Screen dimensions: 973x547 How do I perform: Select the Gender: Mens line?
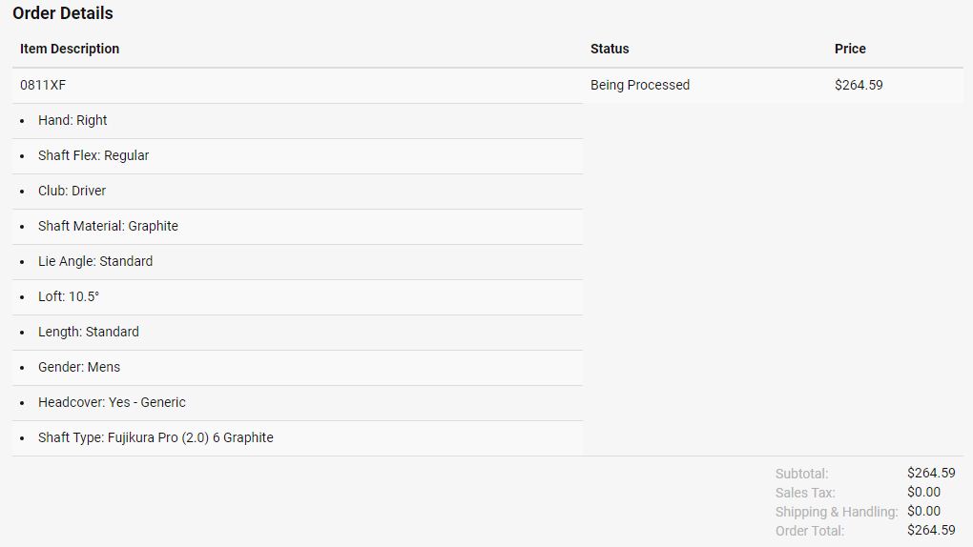coord(79,367)
